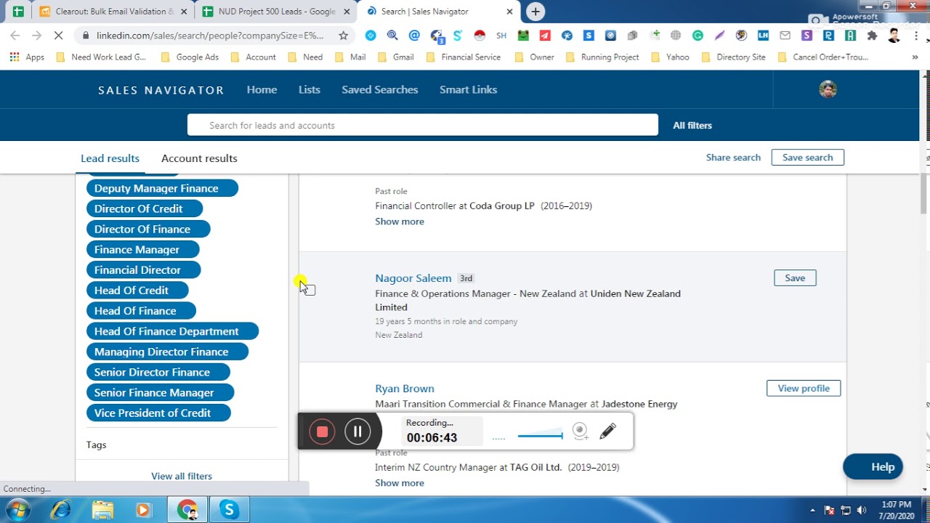Screen dimensions: 930x523
Task: Open Skype from the taskbar
Action: pos(229,510)
